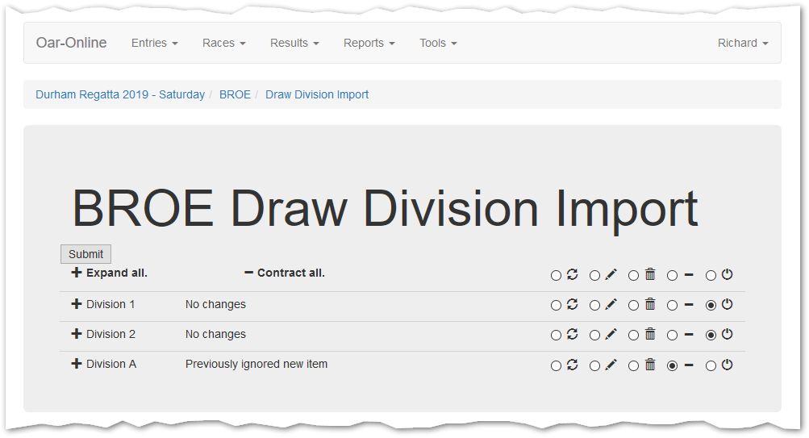809x438 pixels.
Task: Click the refresh icon in Division 1 row
Action: pyautogui.click(x=573, y=304)
